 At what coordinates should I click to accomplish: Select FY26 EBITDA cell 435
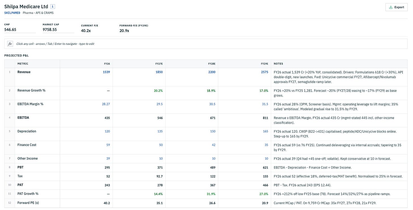click(x=86, y=120)
